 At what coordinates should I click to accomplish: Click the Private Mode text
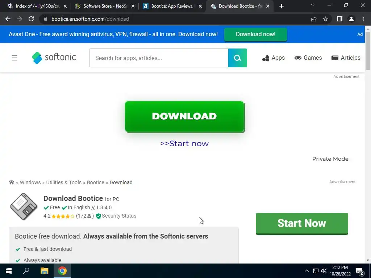coord(330,159)
